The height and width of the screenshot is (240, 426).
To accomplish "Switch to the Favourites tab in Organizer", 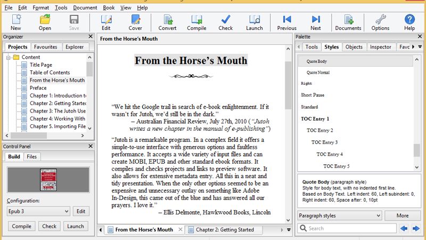I will click(45, 47).
